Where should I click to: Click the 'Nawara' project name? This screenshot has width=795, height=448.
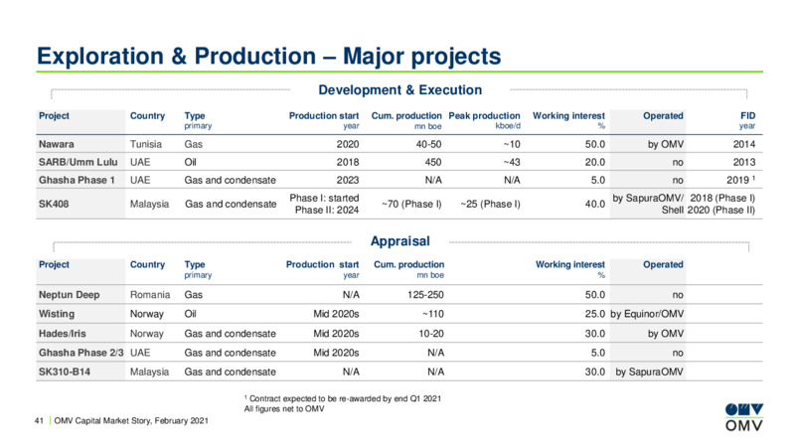(x=57, y=144)
